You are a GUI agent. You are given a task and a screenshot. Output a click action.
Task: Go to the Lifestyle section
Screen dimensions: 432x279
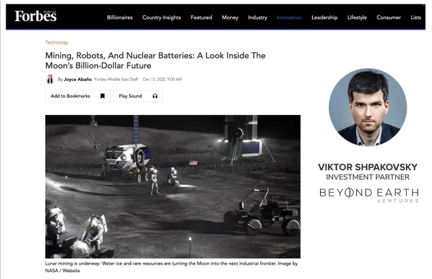tap(357, 17)
